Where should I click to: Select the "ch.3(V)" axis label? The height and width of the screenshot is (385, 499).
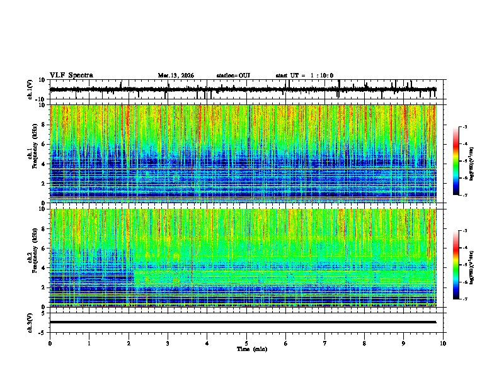coord(30,323)
